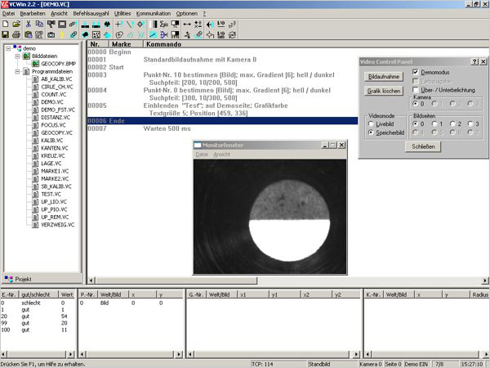The height and width of the screenshot is (368, 490).
Task: Click the Bildaufnahme button
Action: [x=383, y=76]
